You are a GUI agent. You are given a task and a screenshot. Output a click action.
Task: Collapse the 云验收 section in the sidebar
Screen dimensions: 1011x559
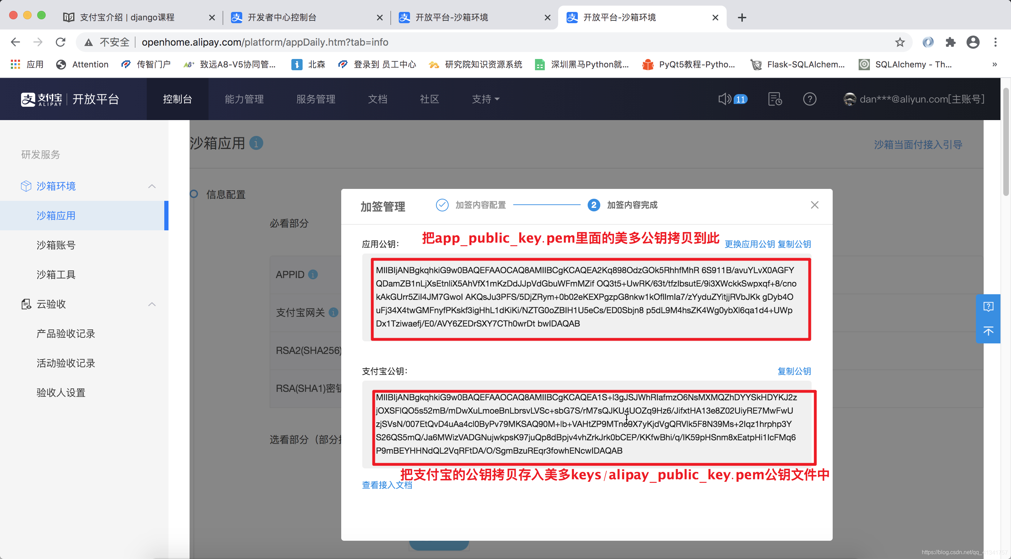tap(152, 304)
